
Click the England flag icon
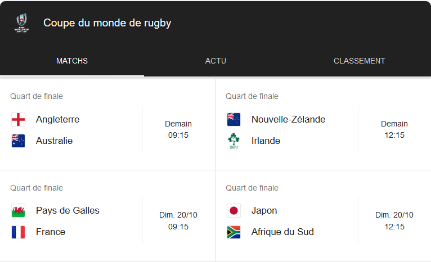pos(18,119)
